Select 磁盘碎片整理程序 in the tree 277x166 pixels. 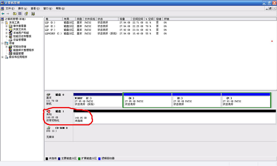[x=23, y=50]
